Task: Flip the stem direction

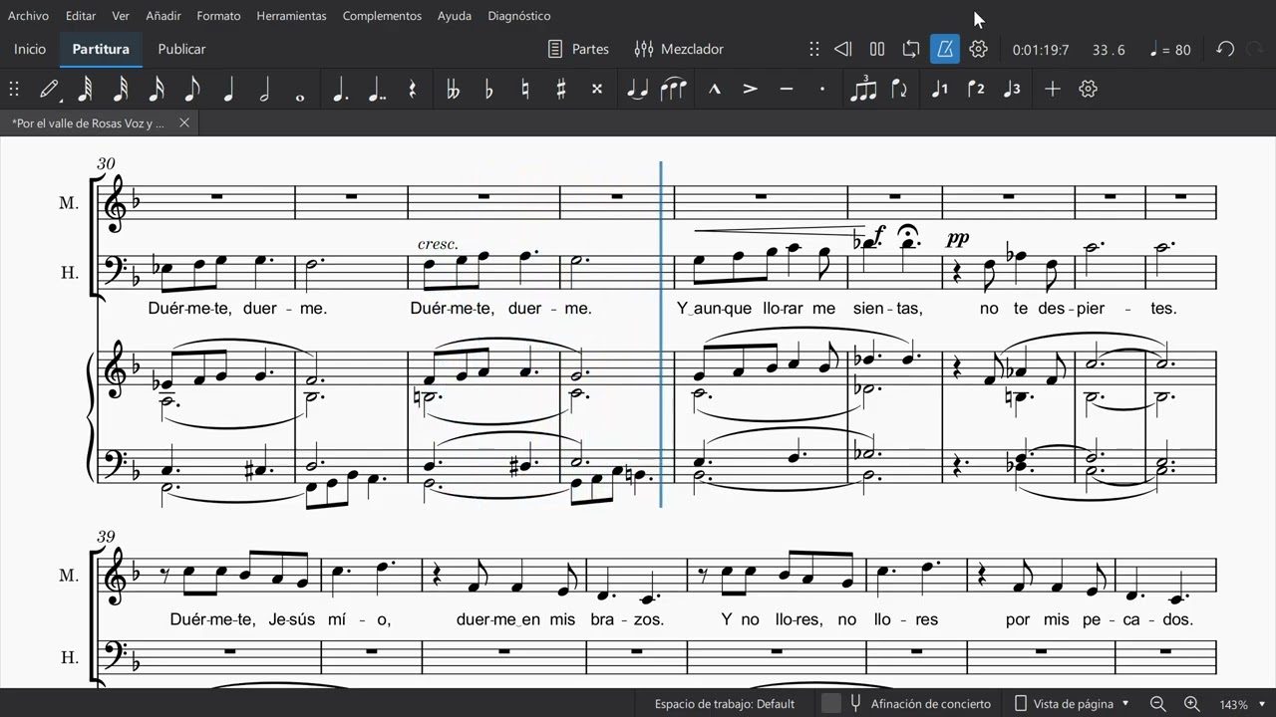Action: 899,89
